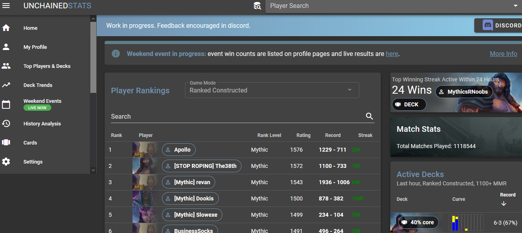Click the Streak column header
This screenshot has height=233, width=522.
coord(365,135)
